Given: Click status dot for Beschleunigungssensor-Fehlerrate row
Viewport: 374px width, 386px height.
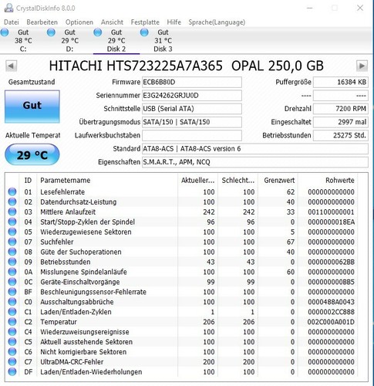Looking at the screenshot, I should pyautogui.click(x=12, y=292).
